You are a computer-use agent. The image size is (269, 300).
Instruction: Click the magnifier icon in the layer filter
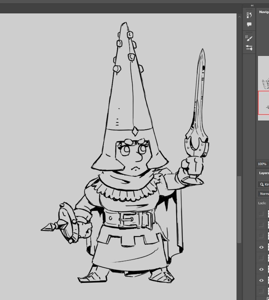(x=262, y=184)
